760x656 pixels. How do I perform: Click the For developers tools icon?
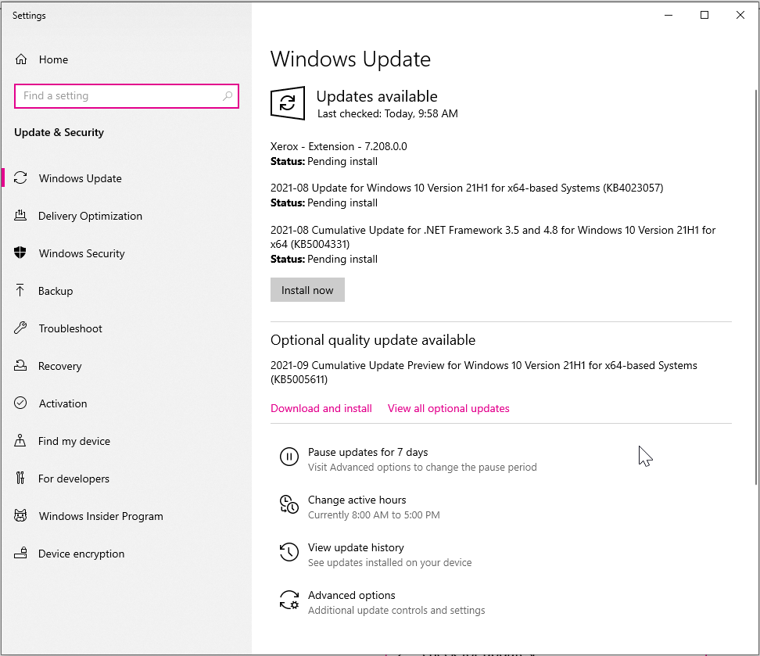20,478
